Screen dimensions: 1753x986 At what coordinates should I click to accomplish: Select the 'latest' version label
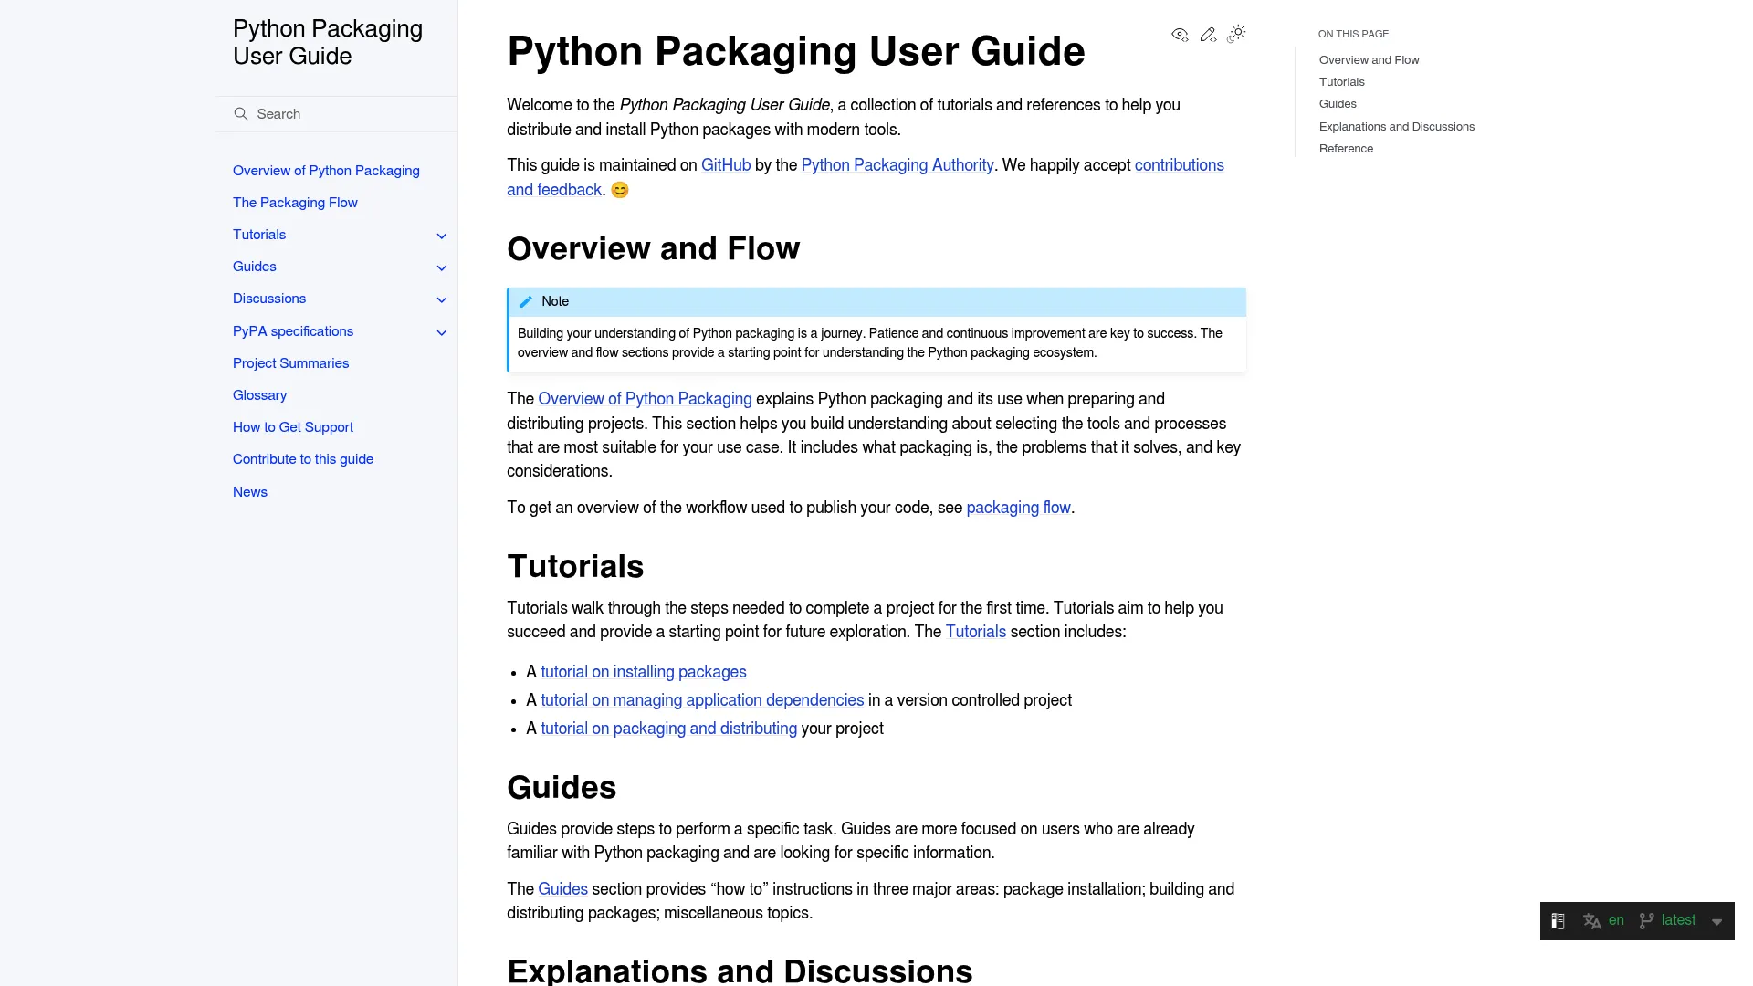tap(1678, 920)
